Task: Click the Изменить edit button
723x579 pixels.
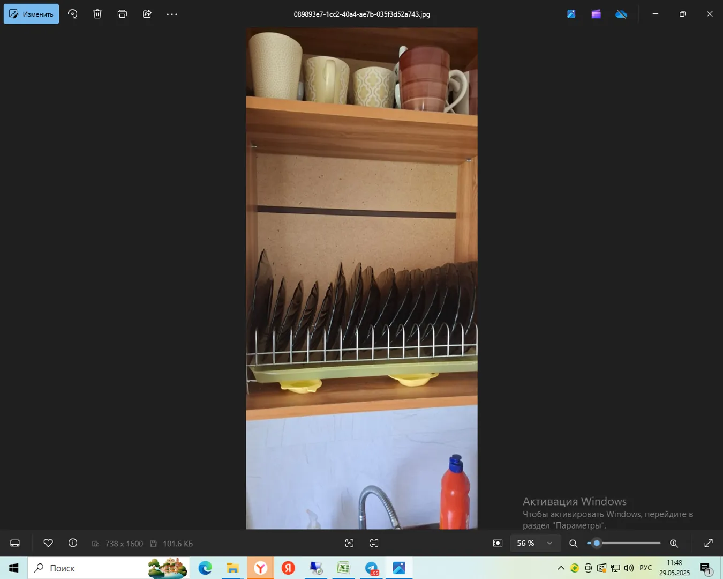Action: click(32, 14)
